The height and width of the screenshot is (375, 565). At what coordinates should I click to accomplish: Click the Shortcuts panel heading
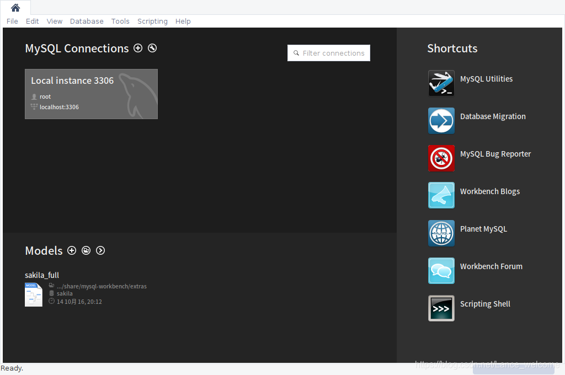point(452,49)
